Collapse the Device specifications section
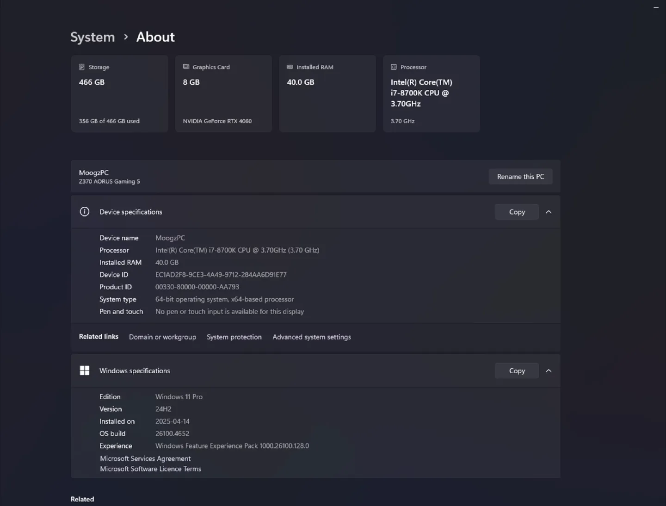666x506 pixels. [x=549, y=211]
